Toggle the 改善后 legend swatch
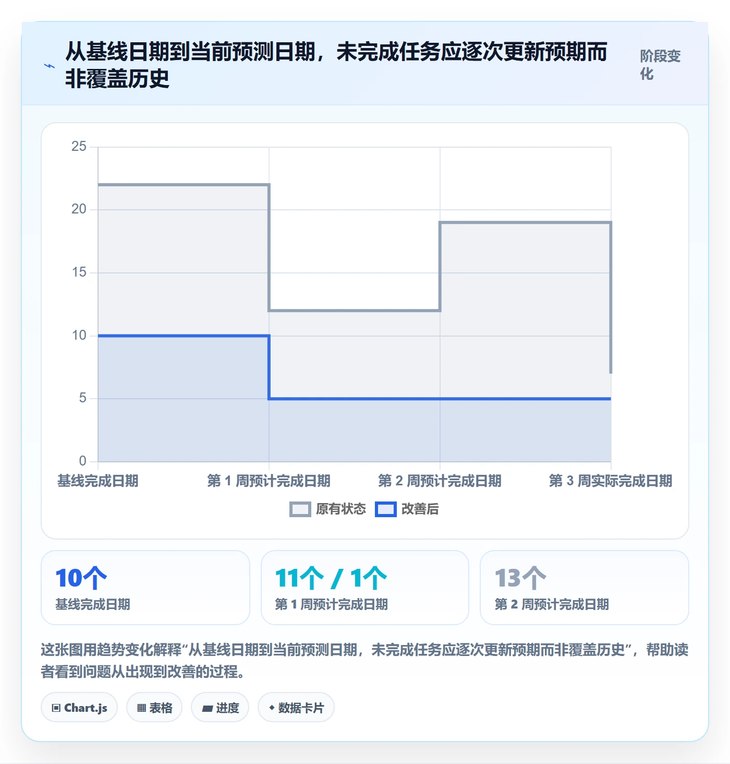 [x=386, y=509]
